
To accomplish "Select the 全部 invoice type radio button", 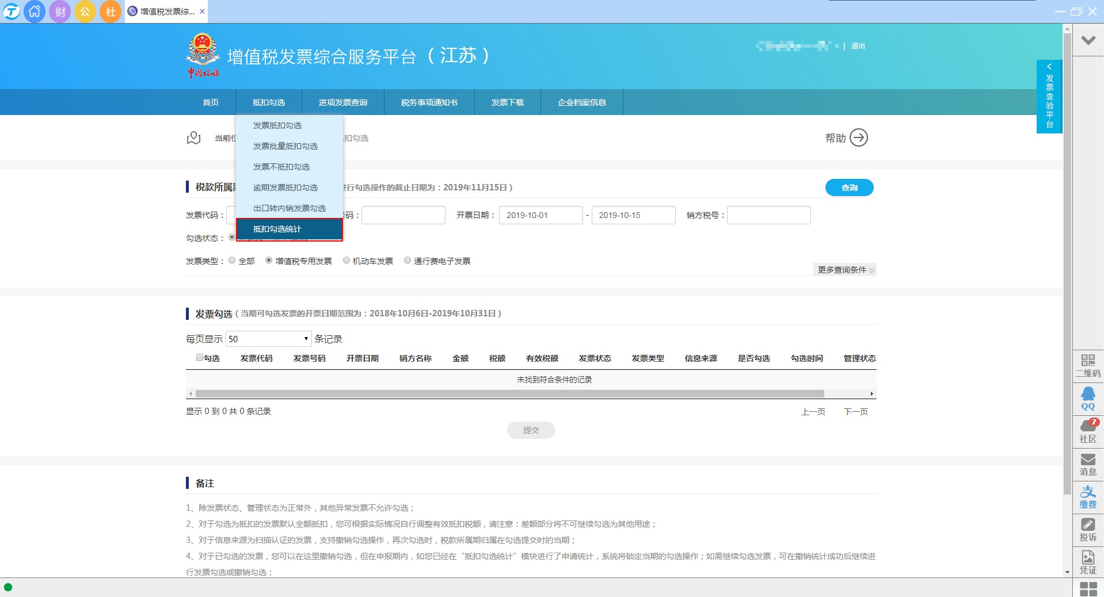I will pyautogui.click(x=232, y=261).
